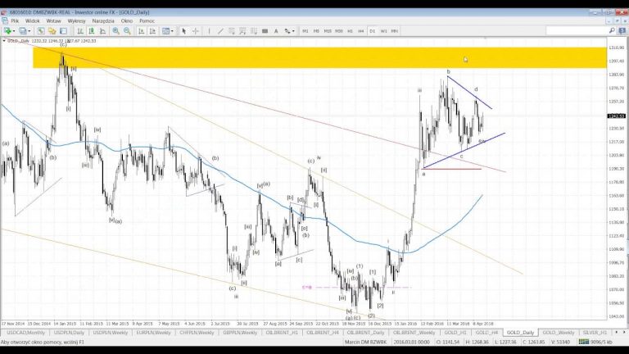The width and height of the screenshot is (629, 354).
Task: Toggle the Navigator window star-folder icon
Action: coord(52,31)
